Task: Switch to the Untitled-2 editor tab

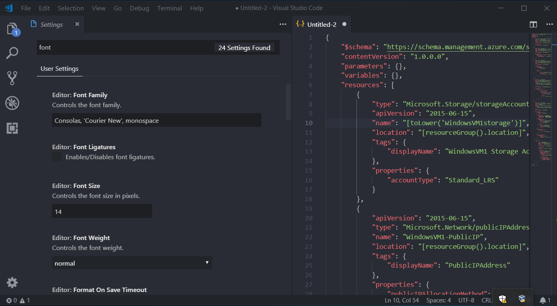Action: point(321,24)
